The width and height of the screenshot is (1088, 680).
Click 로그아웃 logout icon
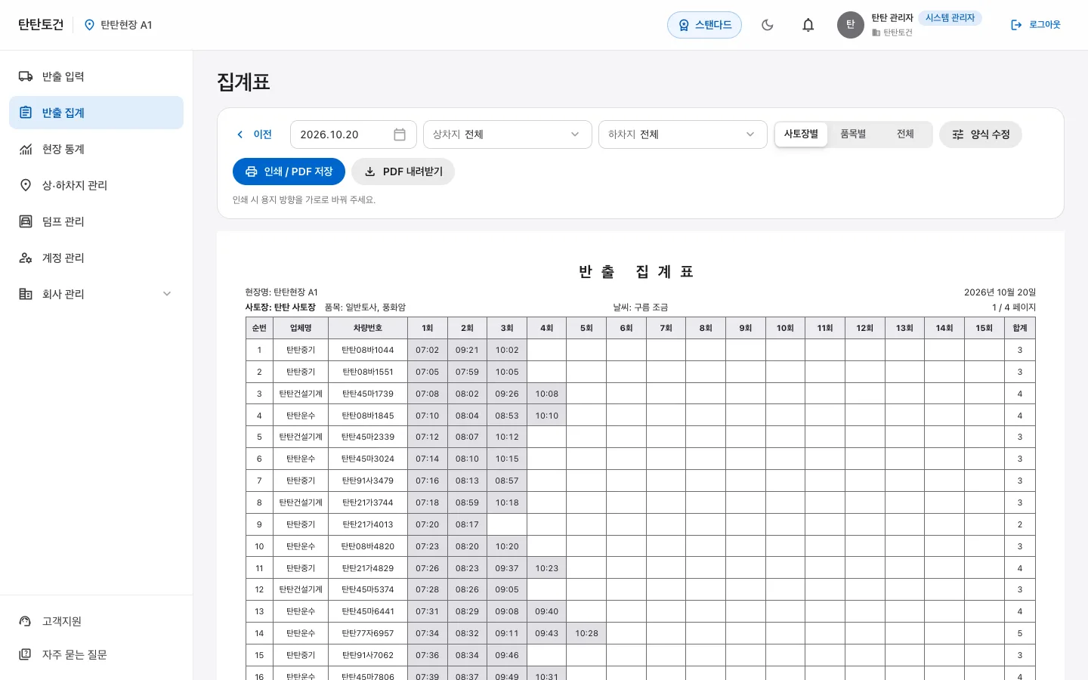[1016, 25]
